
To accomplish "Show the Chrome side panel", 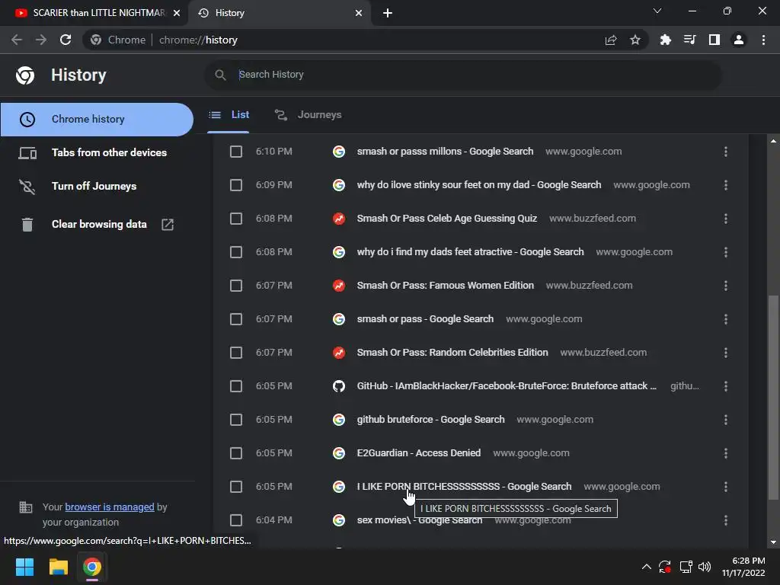I will point(714,40).
